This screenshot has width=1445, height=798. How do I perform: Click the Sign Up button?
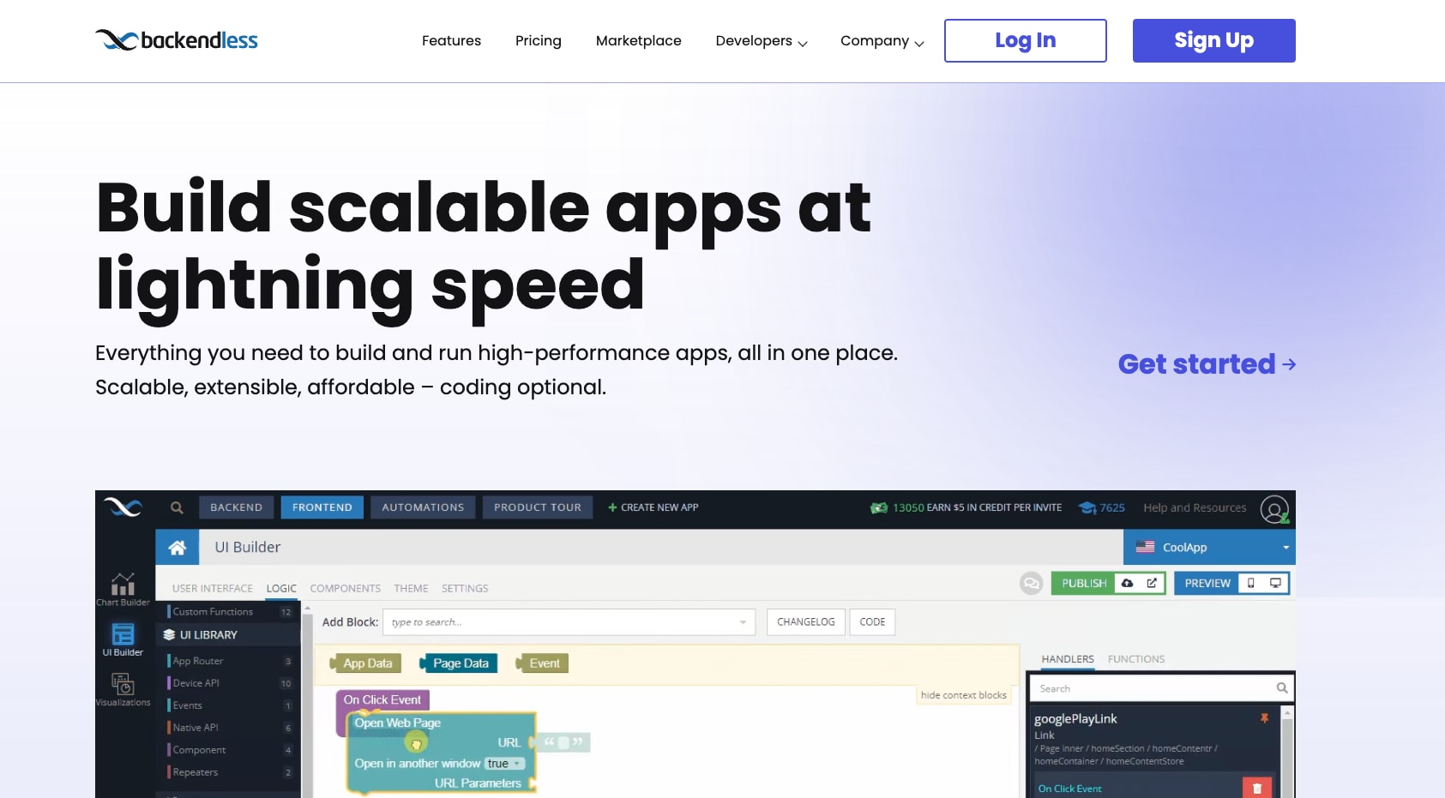tap(1213, 40)
